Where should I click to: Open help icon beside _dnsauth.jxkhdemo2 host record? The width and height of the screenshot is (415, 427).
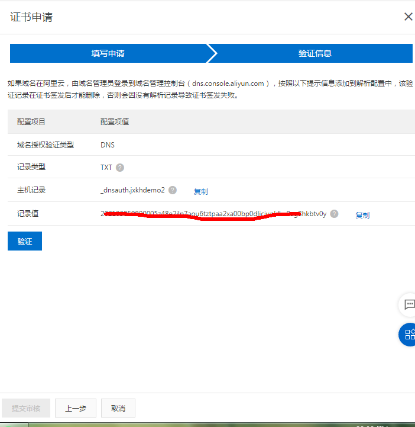[173, 190]
